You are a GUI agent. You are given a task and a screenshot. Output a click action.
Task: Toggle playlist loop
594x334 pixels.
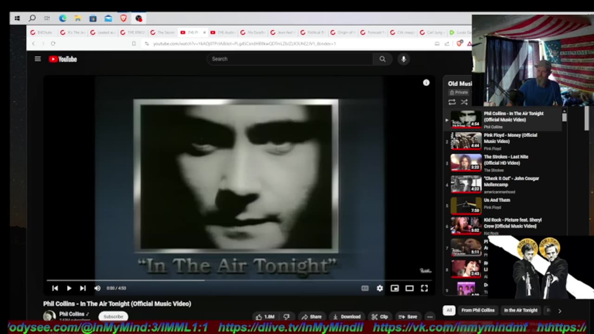tap(452, 102)
